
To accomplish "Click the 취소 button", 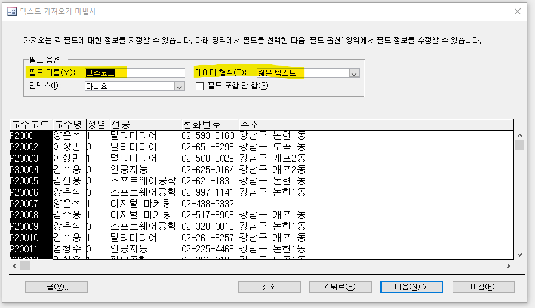I will coord(269,287).
